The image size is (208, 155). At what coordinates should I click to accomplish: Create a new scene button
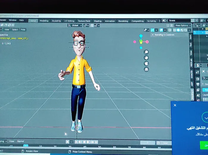pos(193,20)
